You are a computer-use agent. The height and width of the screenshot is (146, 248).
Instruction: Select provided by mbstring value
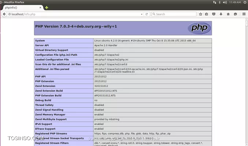tap(107, 119)
